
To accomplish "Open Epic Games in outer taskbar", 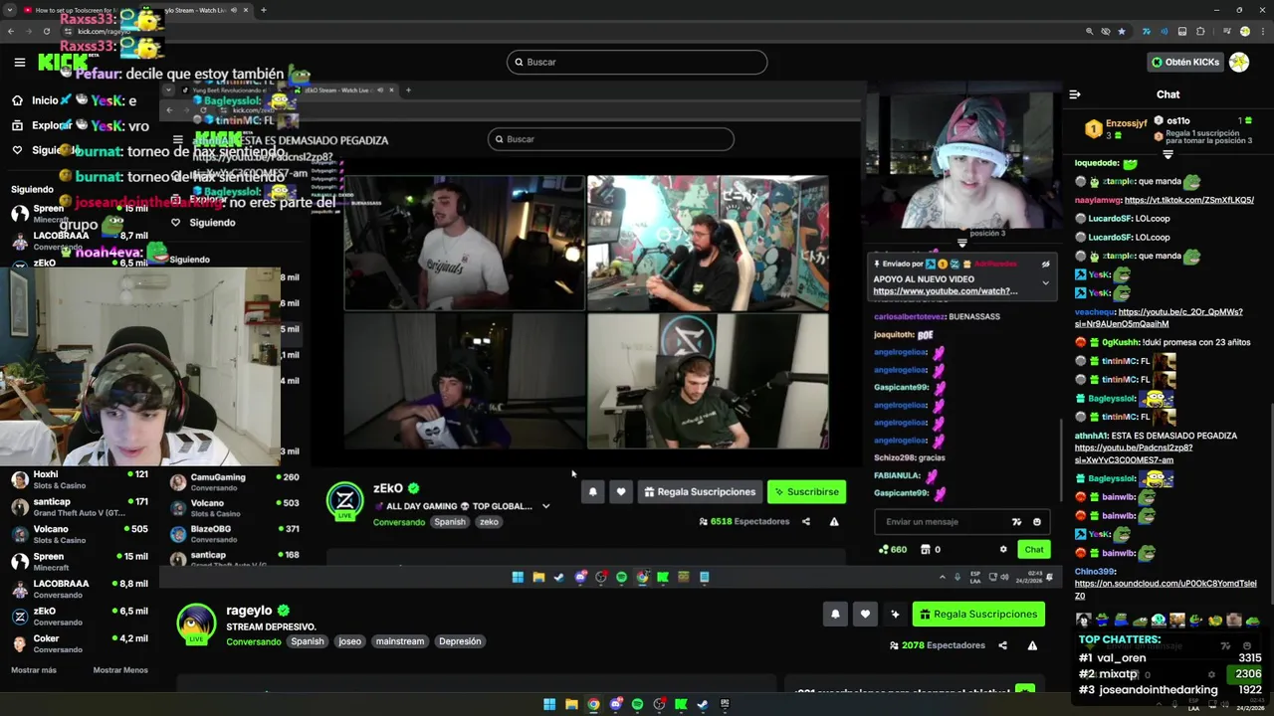I will [725, 704].
